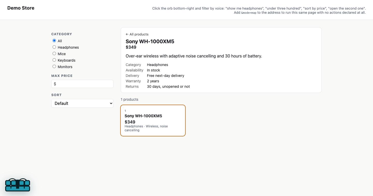
Task: Click the product description about noise cancelling
Action: [194, 56]
